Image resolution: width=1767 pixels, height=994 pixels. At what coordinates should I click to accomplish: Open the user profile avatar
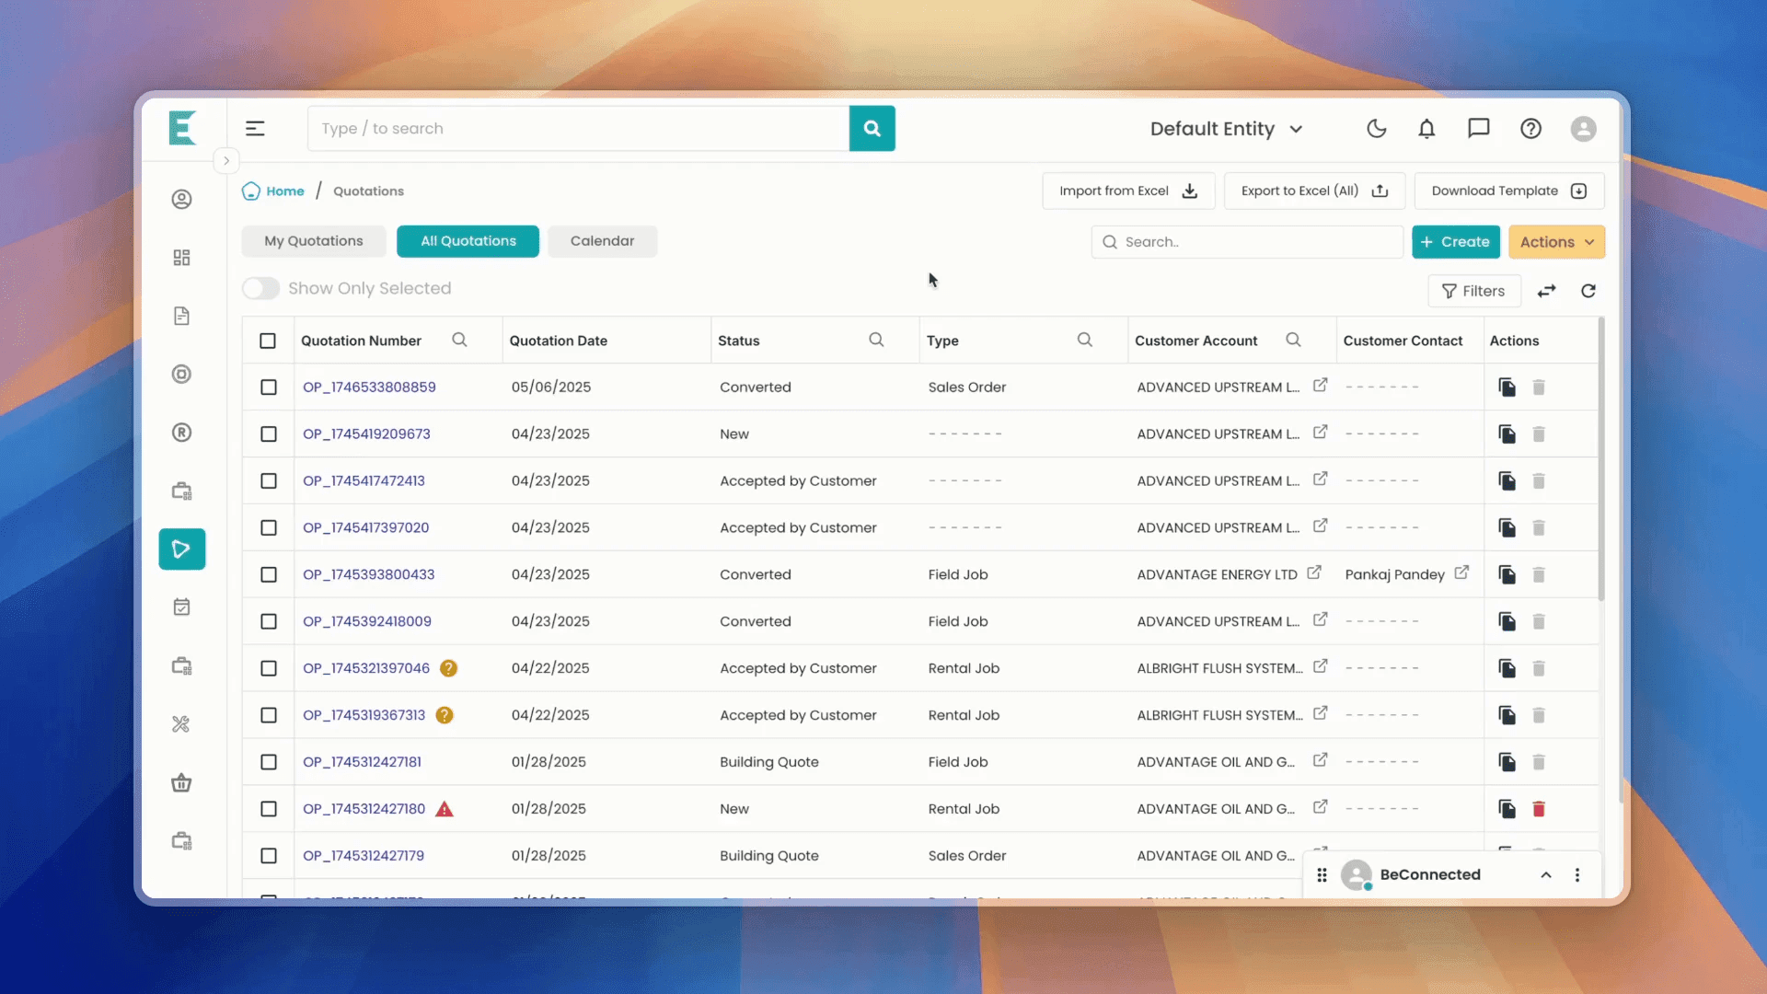(1583, 129)
